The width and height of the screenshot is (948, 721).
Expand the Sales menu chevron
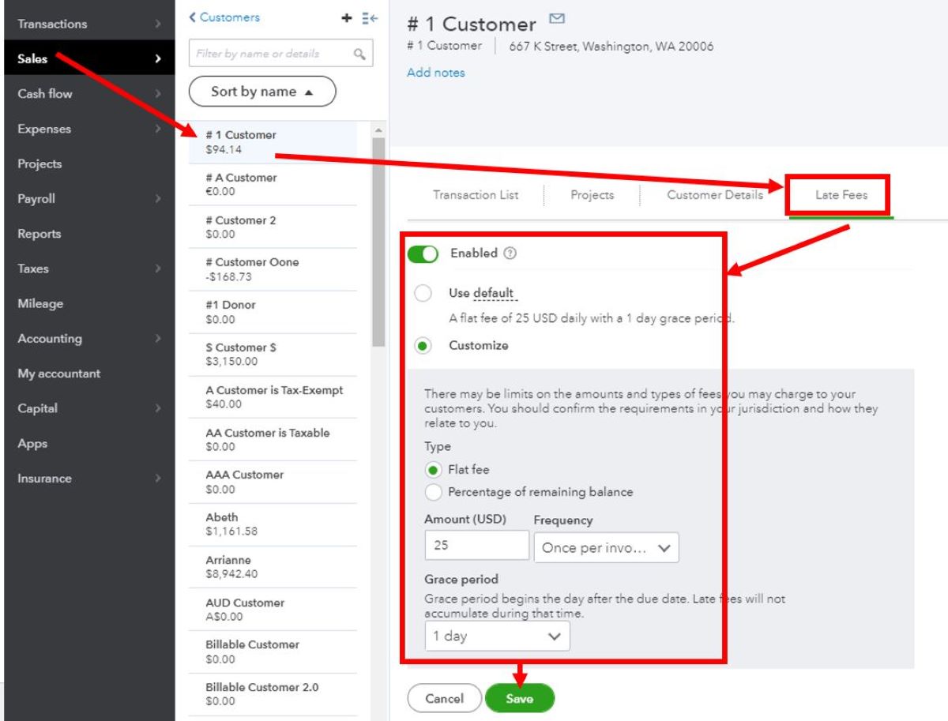coord(158,58)
